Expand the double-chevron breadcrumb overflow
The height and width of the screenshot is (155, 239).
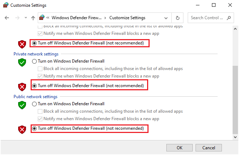48,18
